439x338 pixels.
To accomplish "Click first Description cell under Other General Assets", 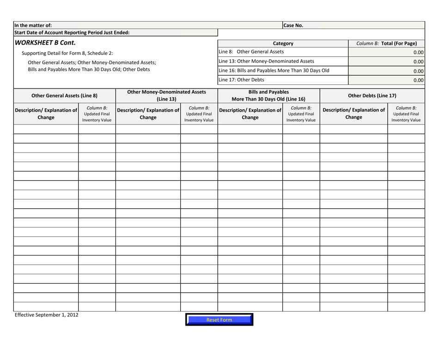I will [x=45, y=130].
